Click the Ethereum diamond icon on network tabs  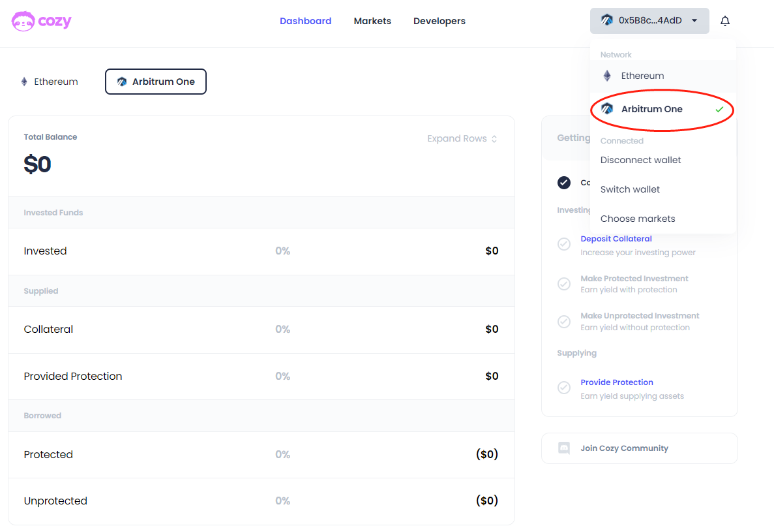(24, 82)
